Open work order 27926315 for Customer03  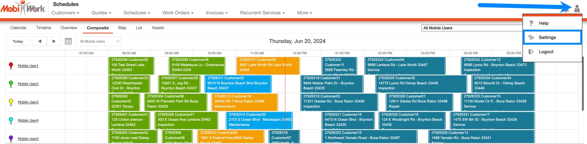268,65
